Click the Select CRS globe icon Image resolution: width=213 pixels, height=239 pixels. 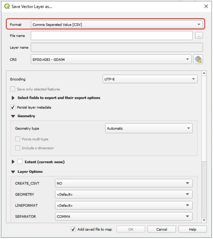(x=198, y=59)
